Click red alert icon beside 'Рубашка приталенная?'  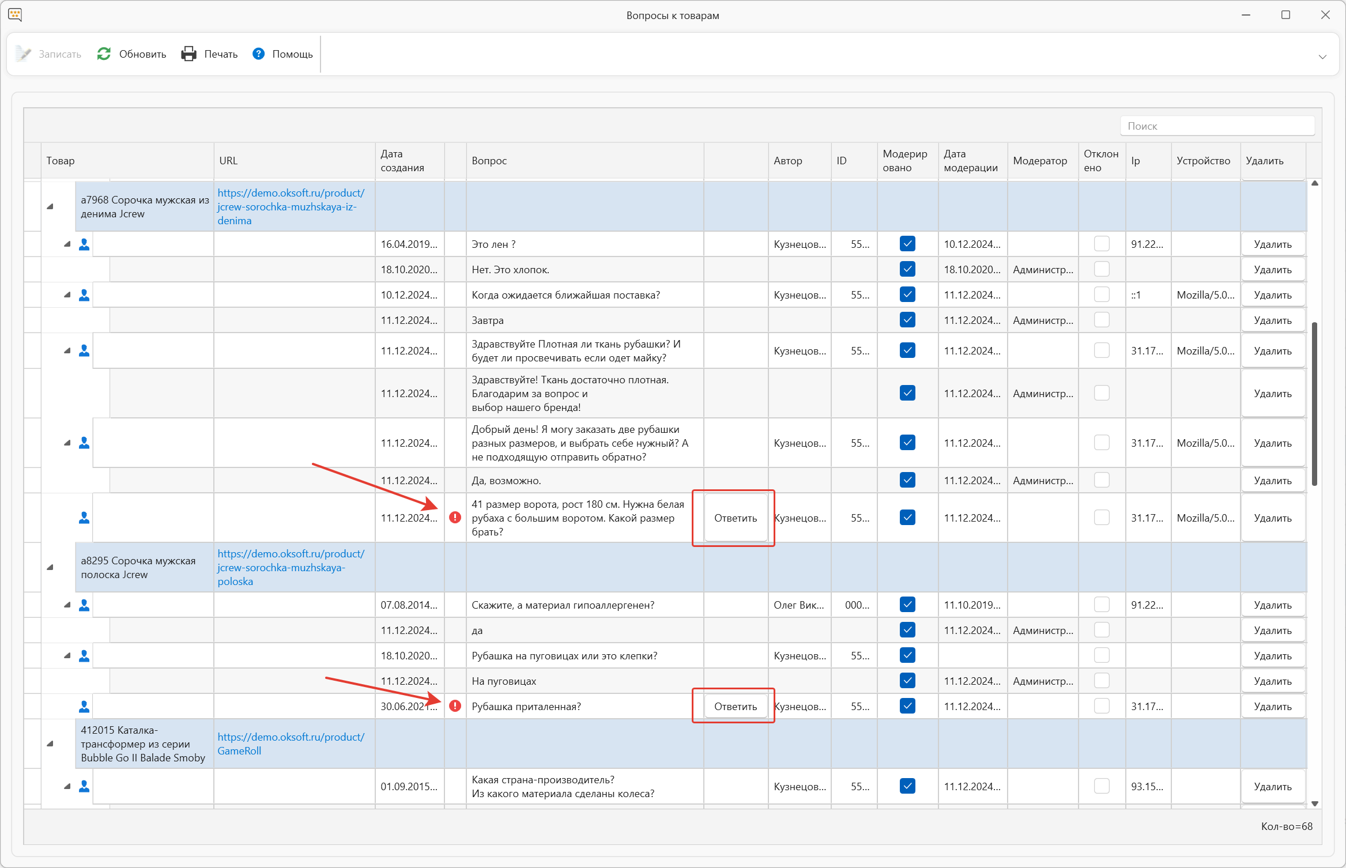coord(455,706)
